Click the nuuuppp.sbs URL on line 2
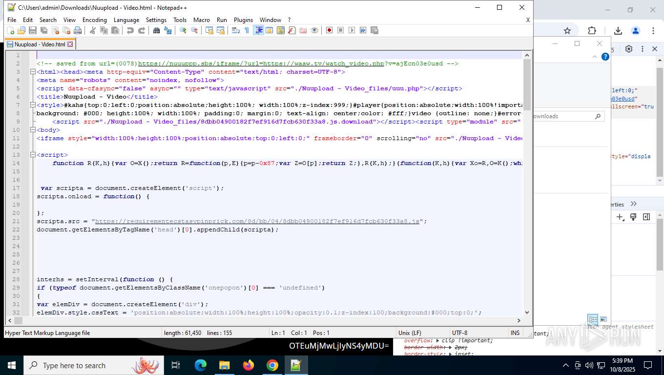The height and width of the screenshot is (375, 664). [x=261, y=63]
